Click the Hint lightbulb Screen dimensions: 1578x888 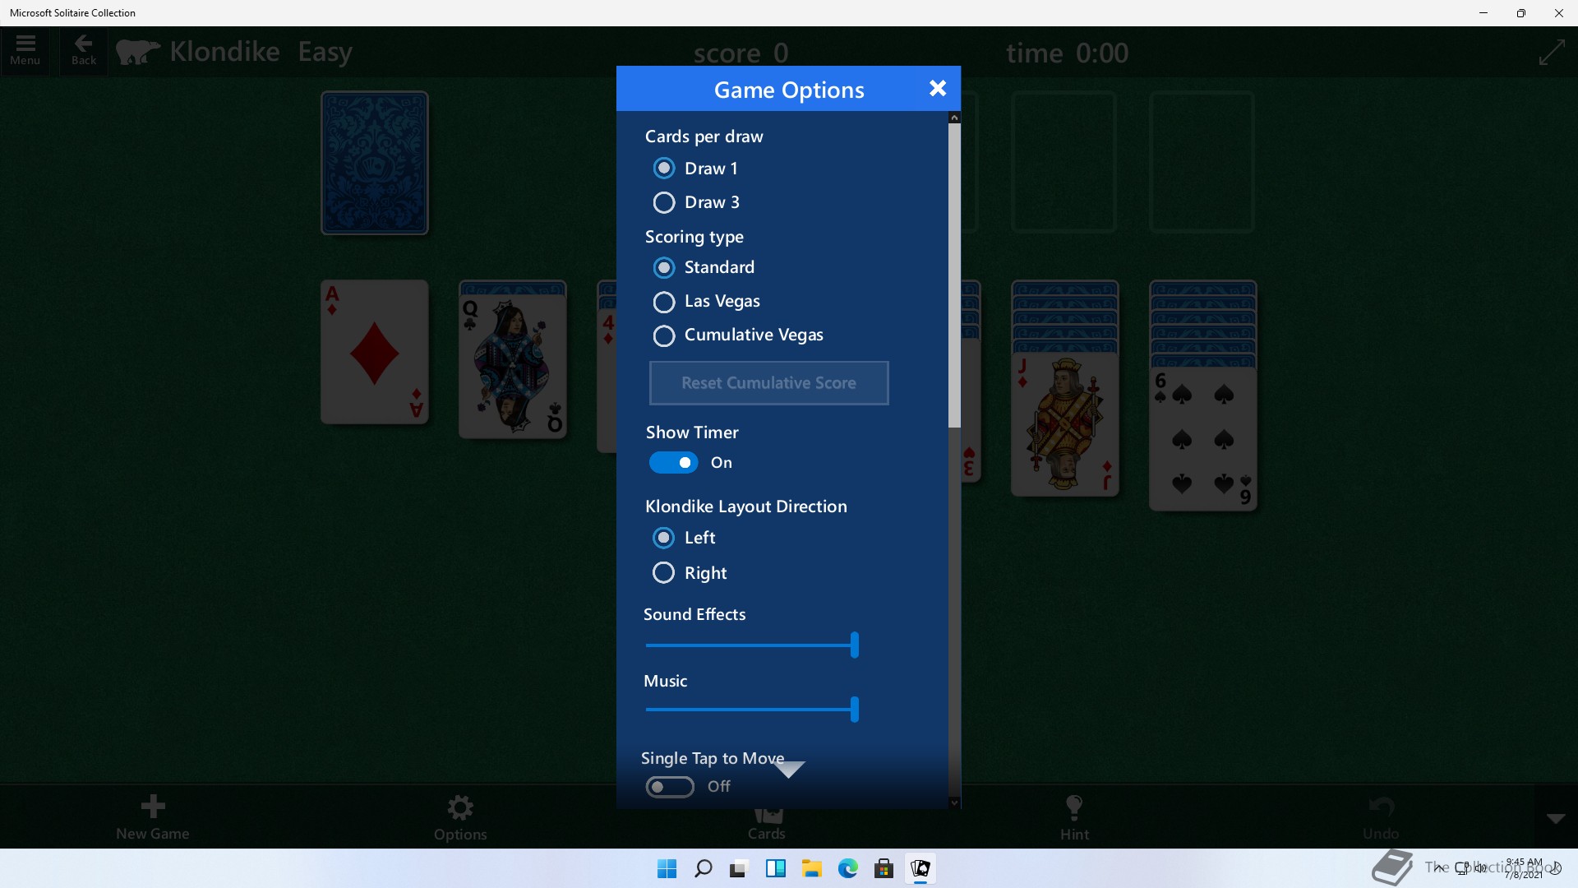click(x=1074, y=817)
